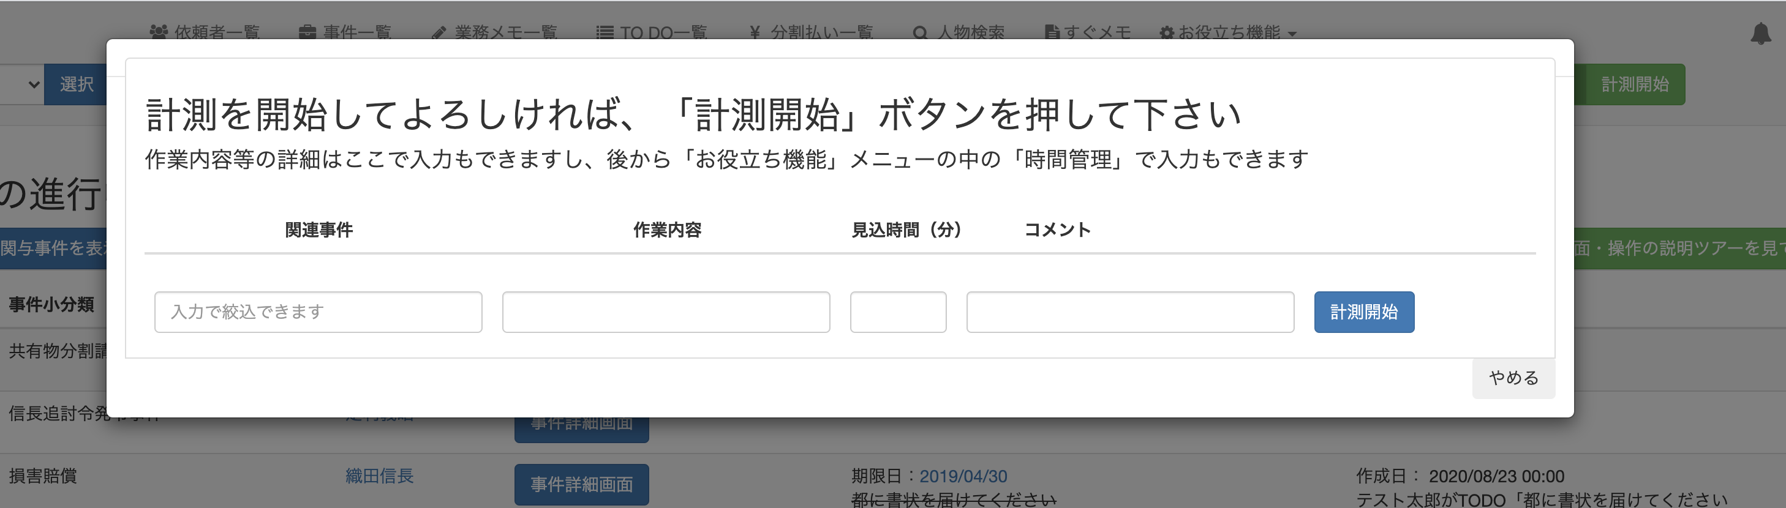This screenshot has width=1786, height=508.
Task: Click the 依頼者一覧 people icon
Action: click(159, 32)
